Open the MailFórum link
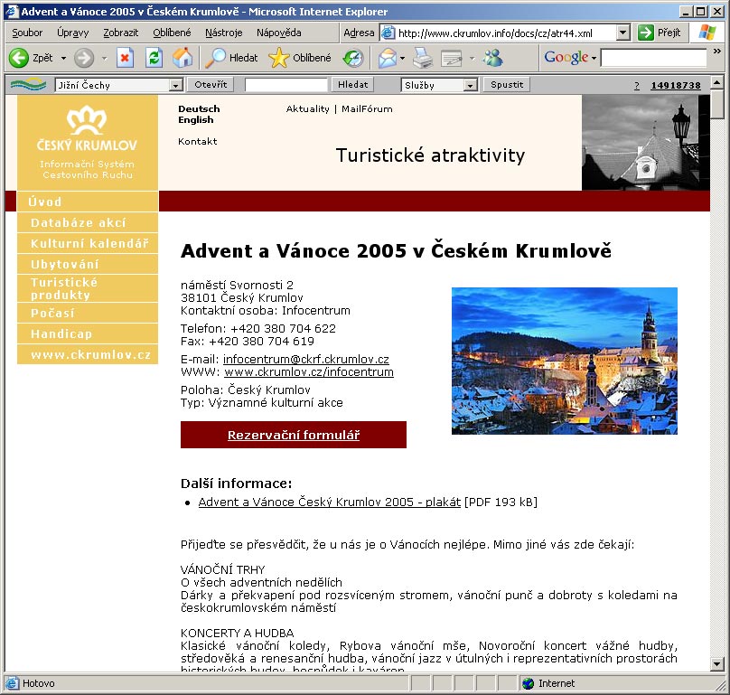Screen dimensions: 730x695 point(367,108)
